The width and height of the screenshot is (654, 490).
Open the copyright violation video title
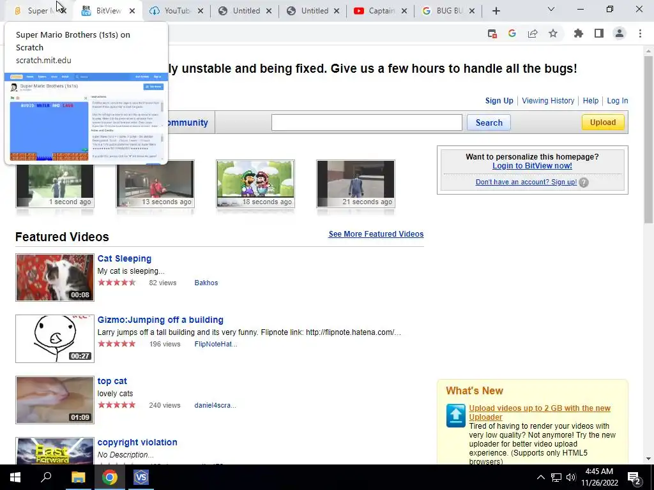click(x=137, y=442)
